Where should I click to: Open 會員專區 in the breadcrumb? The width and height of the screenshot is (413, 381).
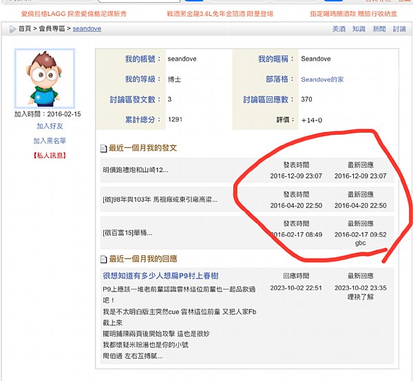[52, 28]
